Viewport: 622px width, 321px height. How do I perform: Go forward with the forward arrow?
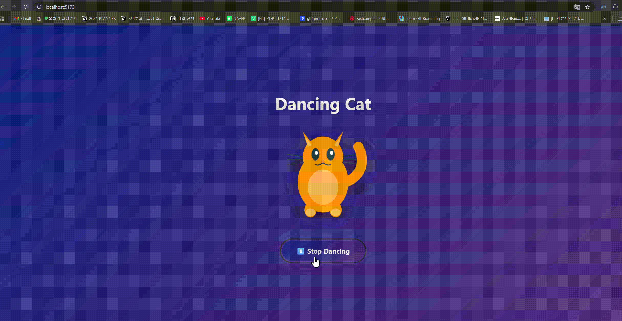[14, 7]
